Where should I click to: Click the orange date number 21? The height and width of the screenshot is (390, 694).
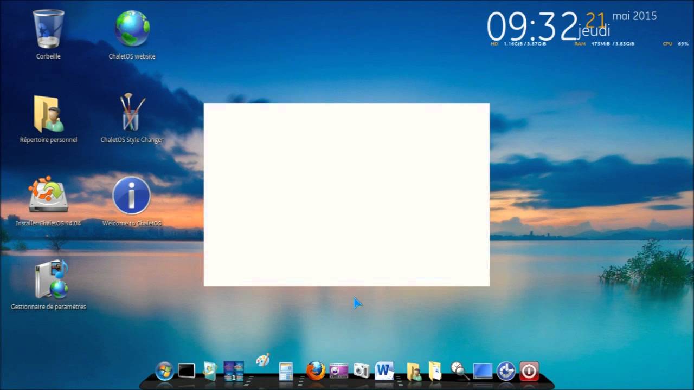point(596,20)
